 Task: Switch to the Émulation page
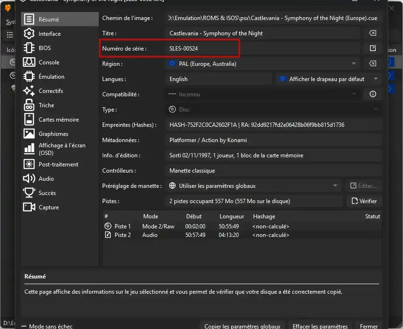coord(60,76)
